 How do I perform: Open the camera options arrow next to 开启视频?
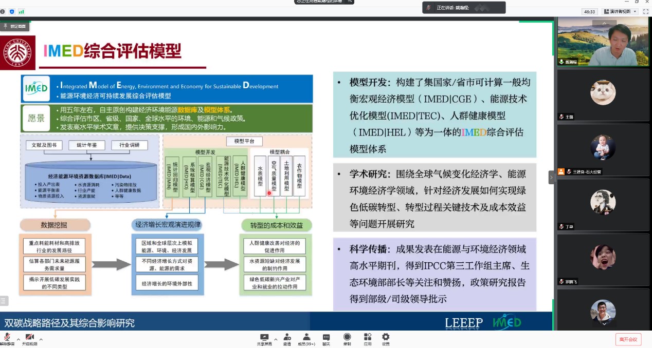tap(41, 339)
